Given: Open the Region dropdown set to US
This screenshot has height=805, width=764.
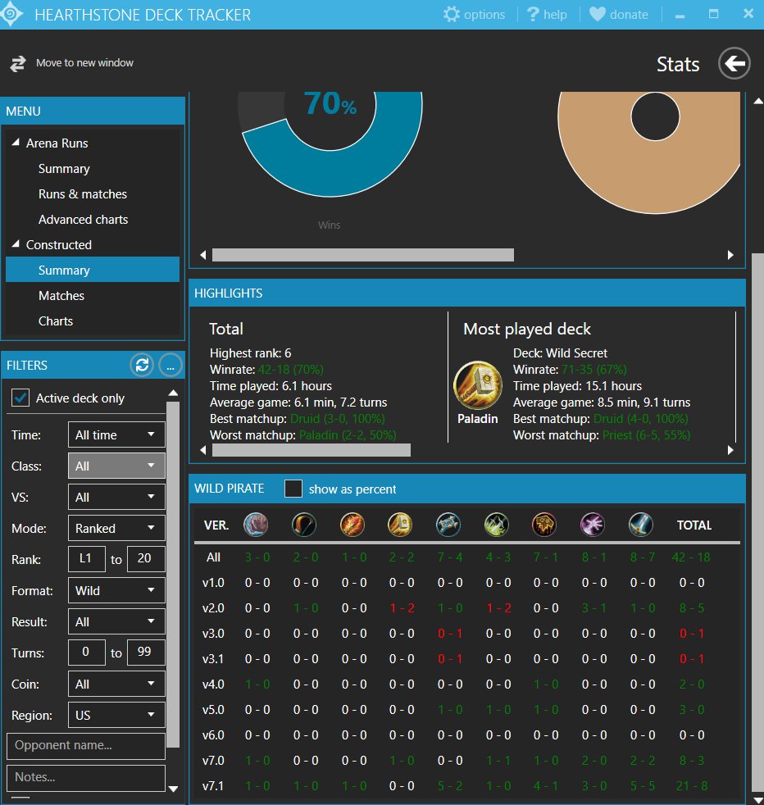Looking at the screenshot, I should click(116, 715).
